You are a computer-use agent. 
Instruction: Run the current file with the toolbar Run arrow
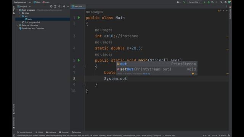205,2
